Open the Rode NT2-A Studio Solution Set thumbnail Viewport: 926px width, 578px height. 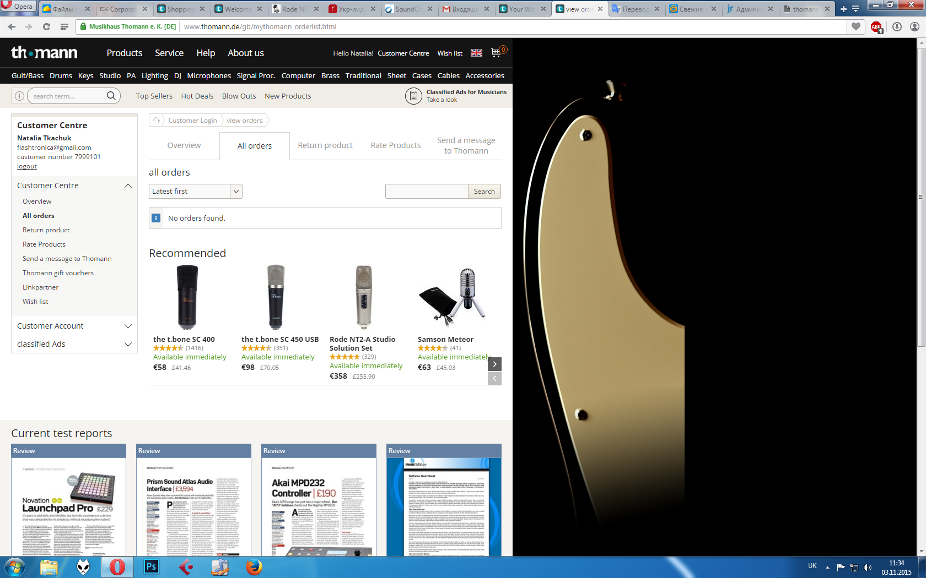pyautogui.click(x=364, y=297)
